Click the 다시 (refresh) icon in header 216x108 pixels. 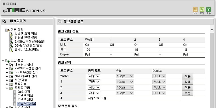[195, 10]
